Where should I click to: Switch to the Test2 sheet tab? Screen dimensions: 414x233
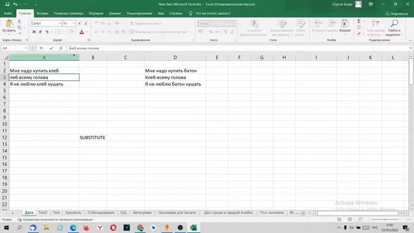[43, 213]
